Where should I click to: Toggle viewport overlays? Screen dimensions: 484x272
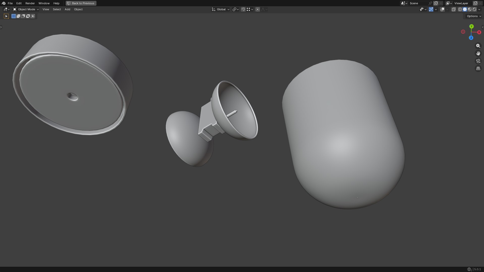pyautogui.click(x=442, y=9)
